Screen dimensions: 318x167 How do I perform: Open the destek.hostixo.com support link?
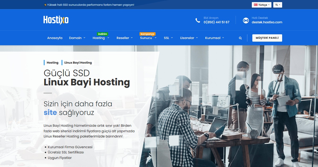(x=267, y=22)
